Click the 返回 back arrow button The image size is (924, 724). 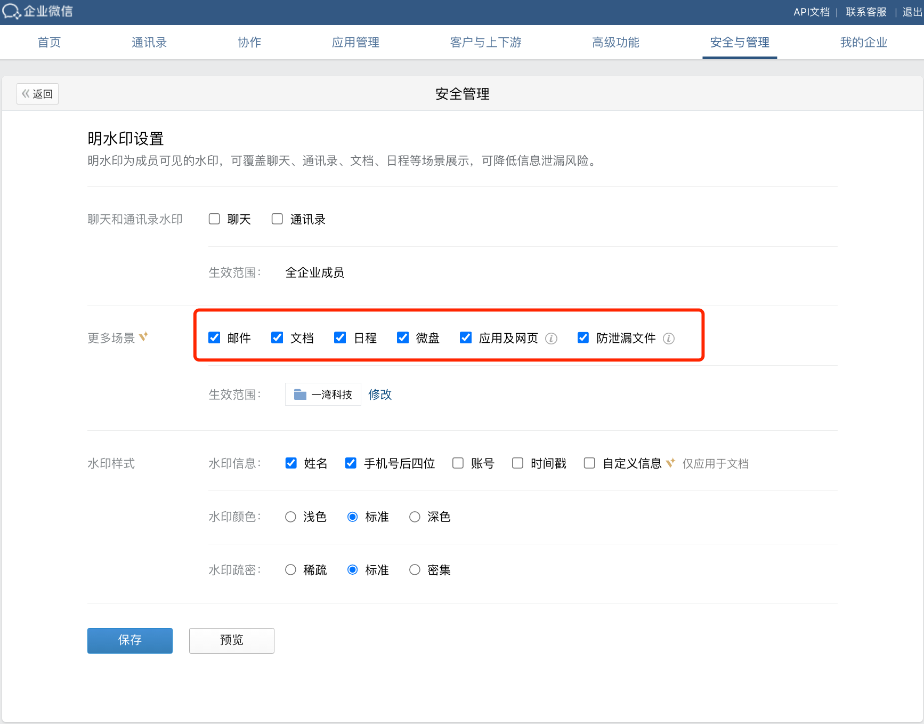[x=37, y=94]
